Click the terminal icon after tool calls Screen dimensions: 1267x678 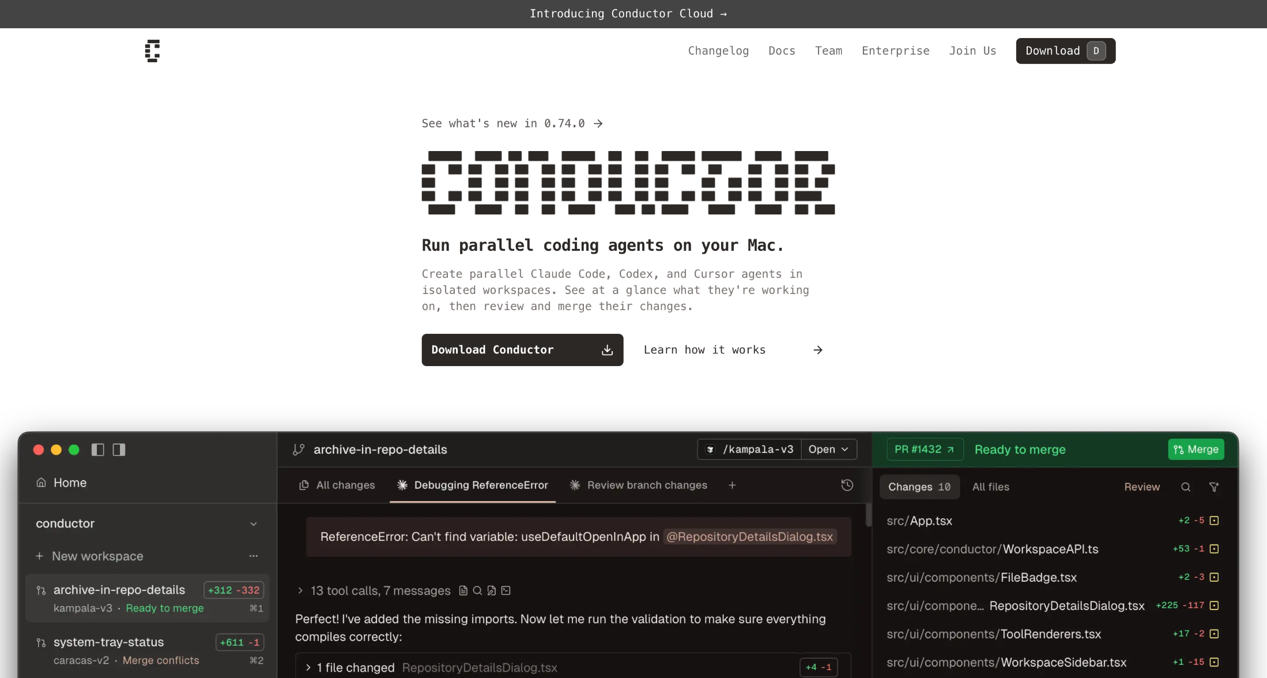pyautogui.click(x=506, y=590)
